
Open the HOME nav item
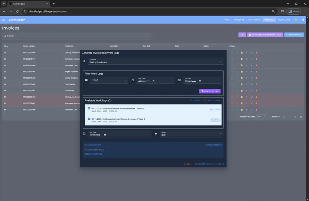click(227, 20)
